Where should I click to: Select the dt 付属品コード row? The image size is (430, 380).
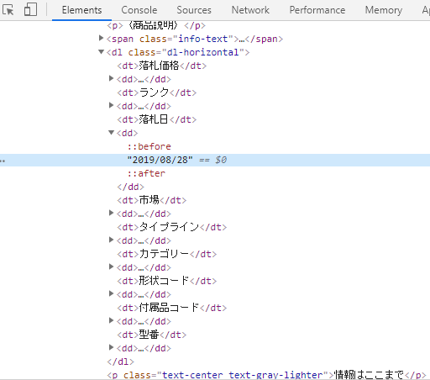[x=172, y=308]
